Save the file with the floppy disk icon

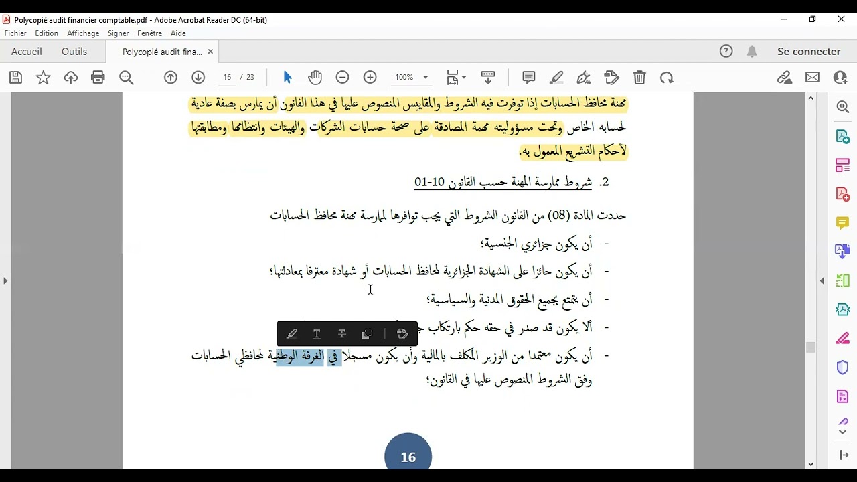pyautogui.click(x=15, y=78)
